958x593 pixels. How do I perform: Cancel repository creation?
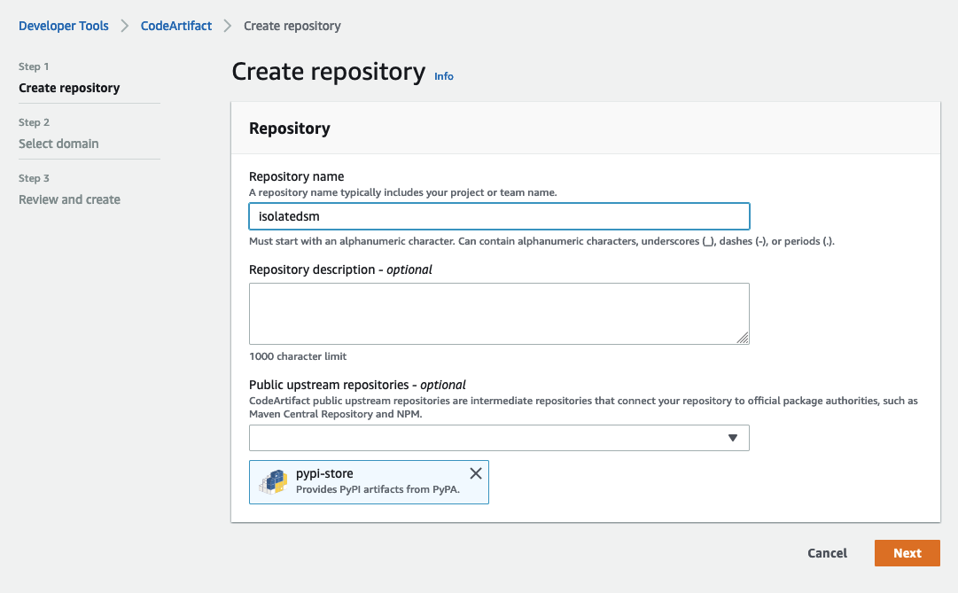point(827,553)
